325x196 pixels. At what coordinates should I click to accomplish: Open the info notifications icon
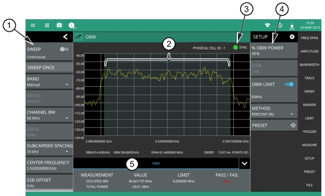(x=71, y=25)
